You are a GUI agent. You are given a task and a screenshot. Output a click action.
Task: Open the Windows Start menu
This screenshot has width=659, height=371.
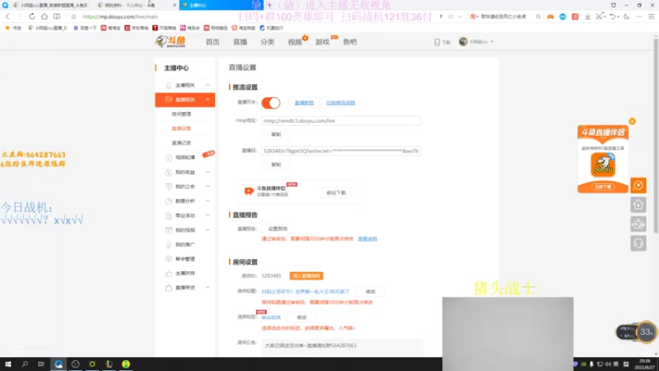click(x=8, y=364)
